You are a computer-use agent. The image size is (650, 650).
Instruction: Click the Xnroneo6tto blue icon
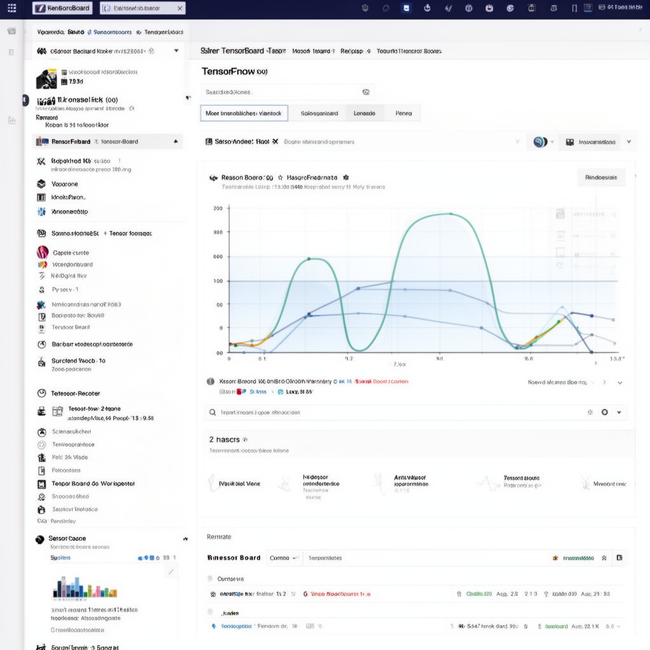pyautogui.click(x=41, y=211)
